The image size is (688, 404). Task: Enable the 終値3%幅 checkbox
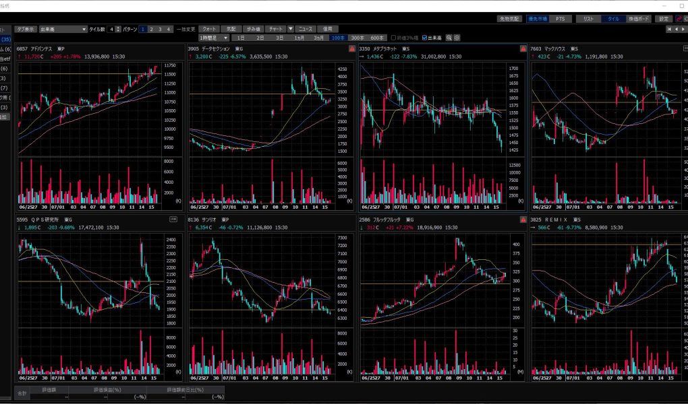[394, 38]
